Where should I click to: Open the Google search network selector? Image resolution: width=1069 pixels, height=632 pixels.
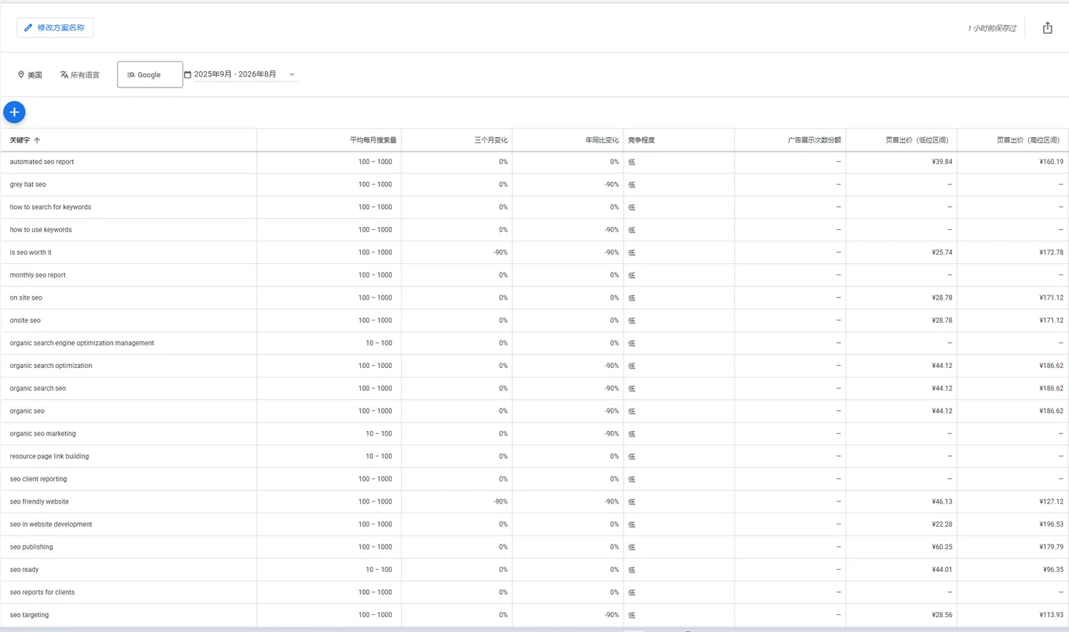click(x=150, y=74)
